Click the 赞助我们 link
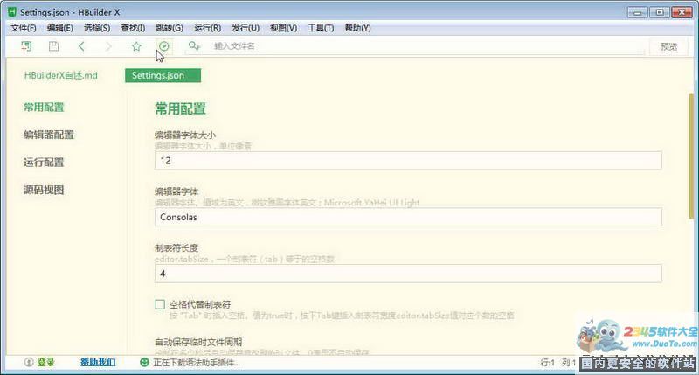Image resolution: width=699 pixels, height=375 pixels. pos(98,362)
